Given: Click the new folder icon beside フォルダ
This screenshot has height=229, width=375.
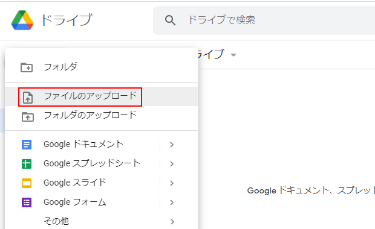Looking at the screenshot, I should pyautogui.click(x=27, y=67).
